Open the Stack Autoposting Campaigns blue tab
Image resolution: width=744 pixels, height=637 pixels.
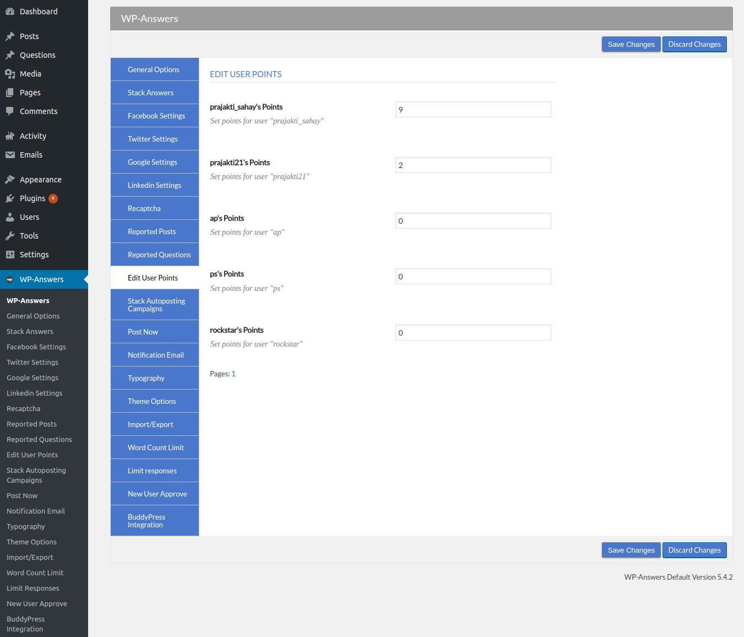pos(155,305)
